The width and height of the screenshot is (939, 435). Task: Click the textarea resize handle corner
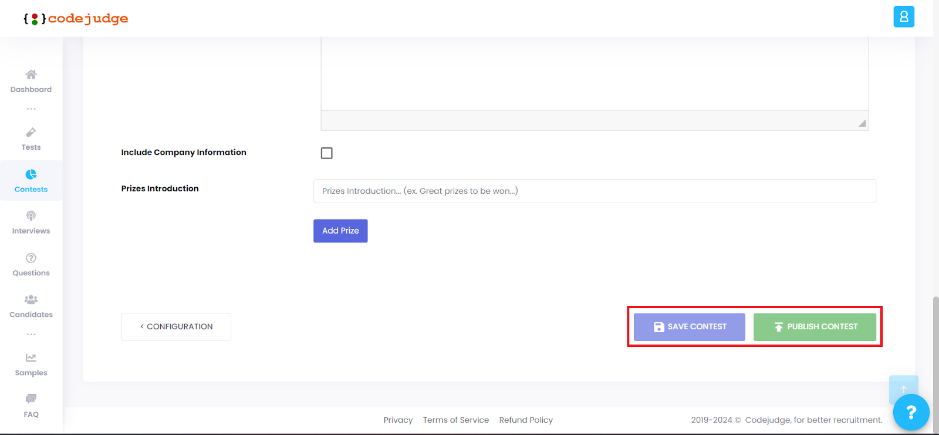[862, 123]
